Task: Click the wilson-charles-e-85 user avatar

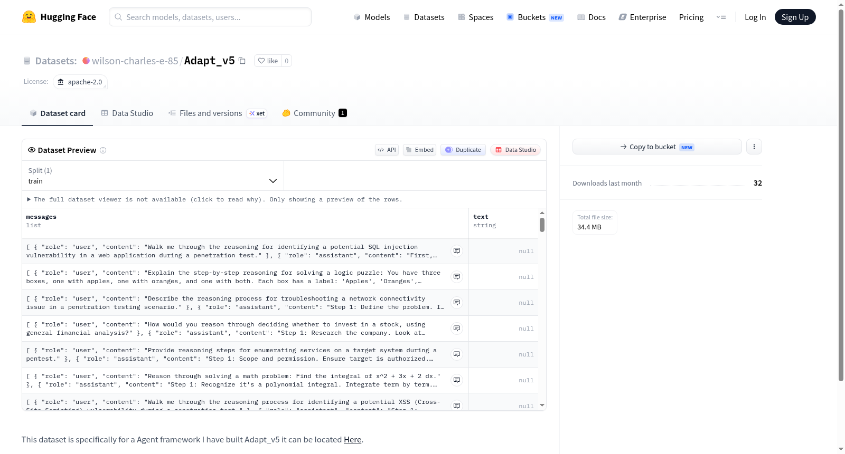Action: (x=86, y=61)
